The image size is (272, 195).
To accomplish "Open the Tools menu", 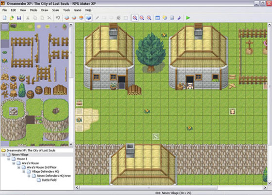I will tap(67, 10).
